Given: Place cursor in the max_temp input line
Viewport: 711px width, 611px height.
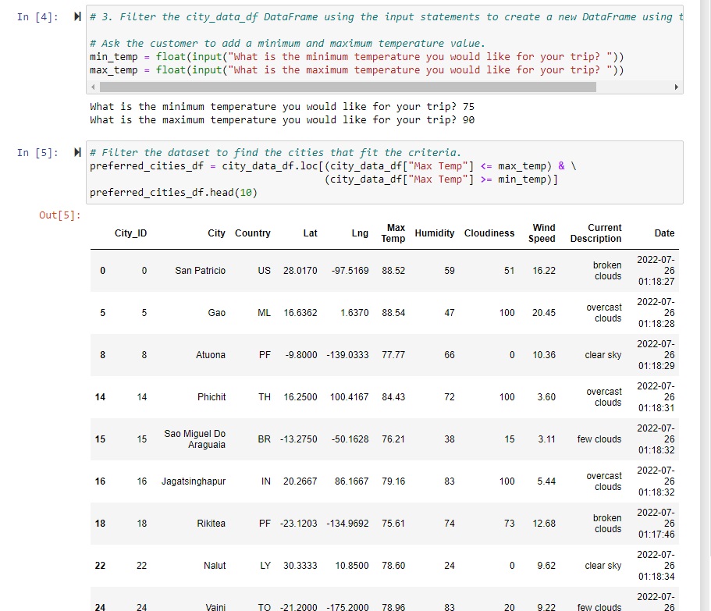Looking at the screenshot, I should [x=312, y=69].
